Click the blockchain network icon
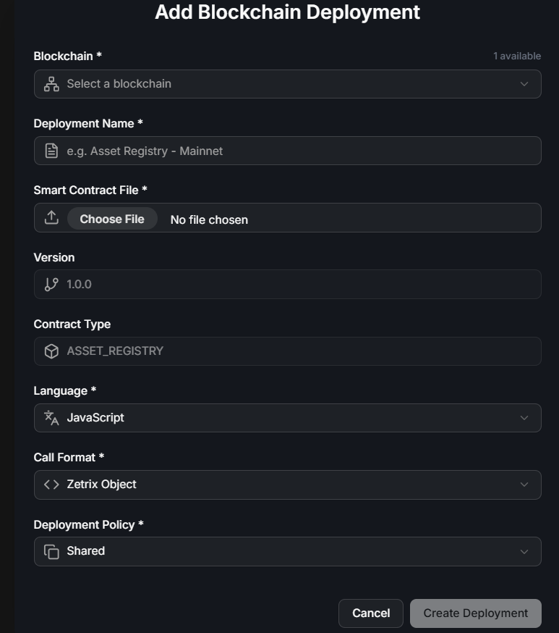559x633 pixels. click(x=51, y=84)
